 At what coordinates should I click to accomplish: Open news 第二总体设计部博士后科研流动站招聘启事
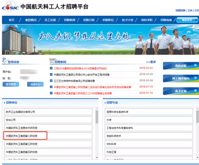tap(92, 87)
